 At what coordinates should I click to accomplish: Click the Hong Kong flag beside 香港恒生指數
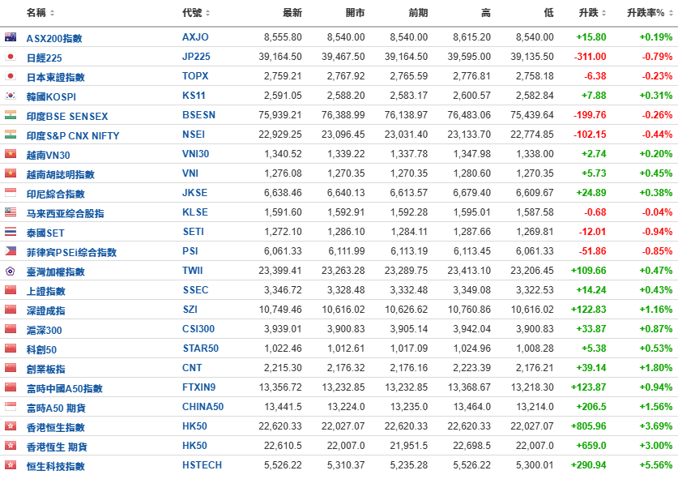pyautogui.click(x=11, y=426)
